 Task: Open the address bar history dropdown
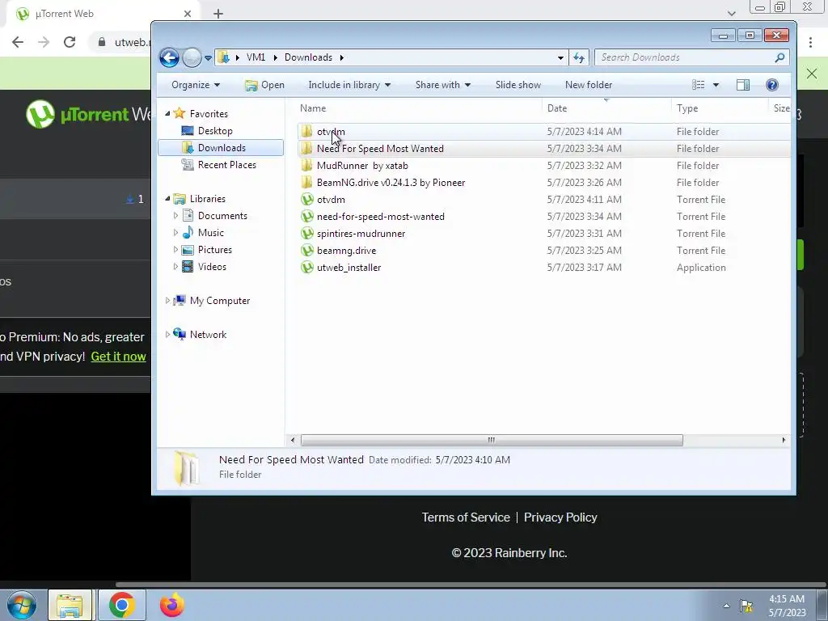click(560, 57)
